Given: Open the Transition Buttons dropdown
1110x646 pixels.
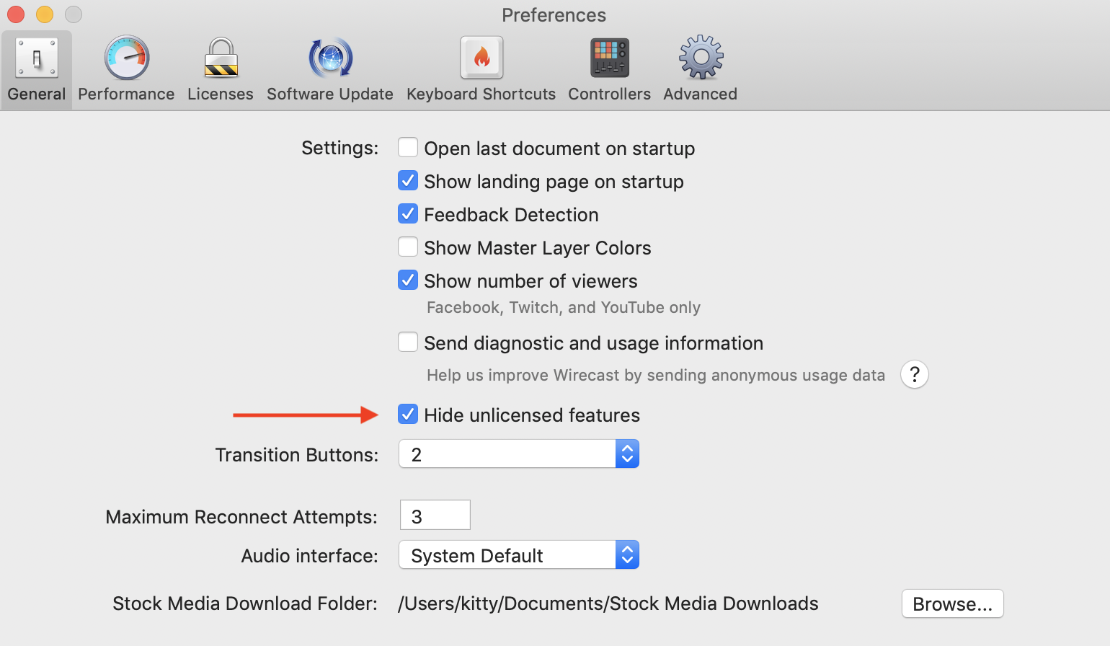Looking at the screenshot, I should point(519,454).
